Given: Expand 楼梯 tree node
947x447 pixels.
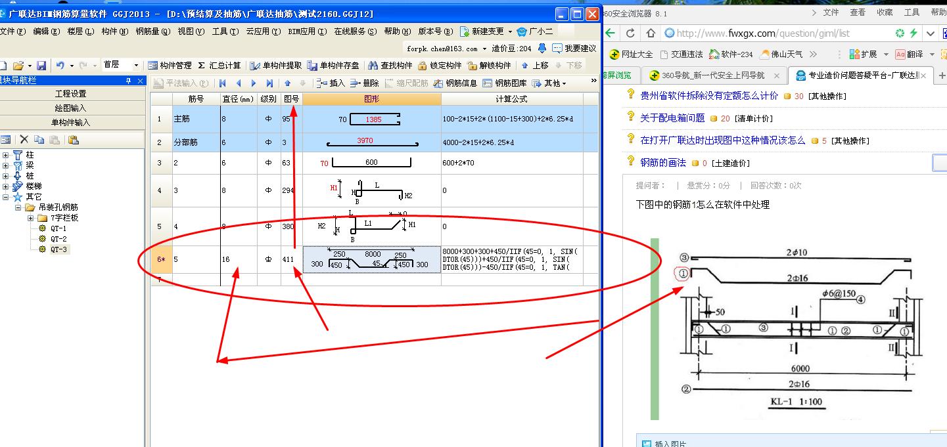Looking at the screenshot, I should pyautogui.click(x=6, y=186).
